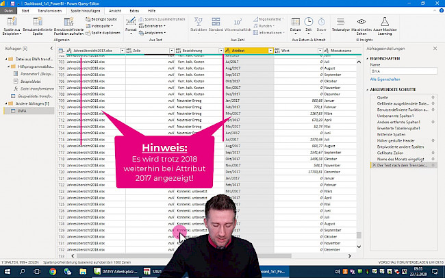Open Windows Start menu in taskbar
This screenshot has height=278, width=445.
click(6, 271)
